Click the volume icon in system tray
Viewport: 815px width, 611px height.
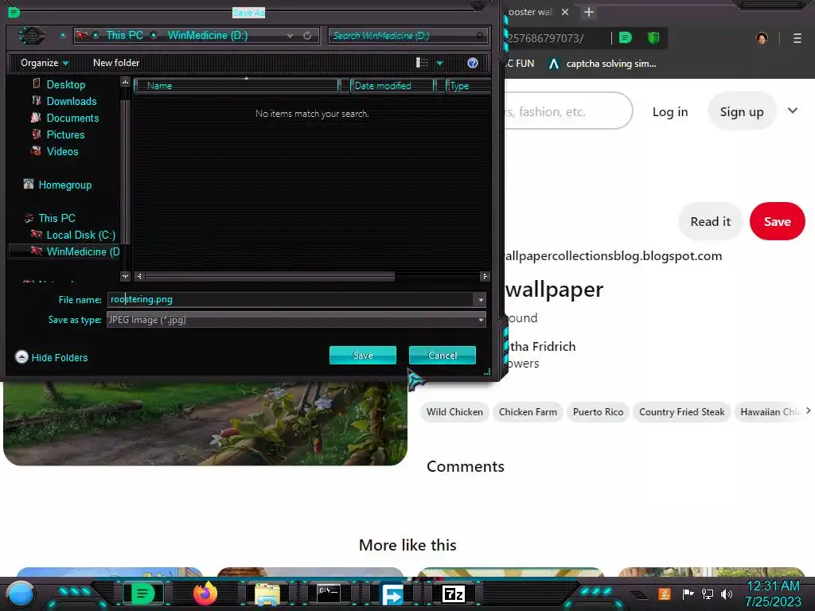[x=727, y=593]
